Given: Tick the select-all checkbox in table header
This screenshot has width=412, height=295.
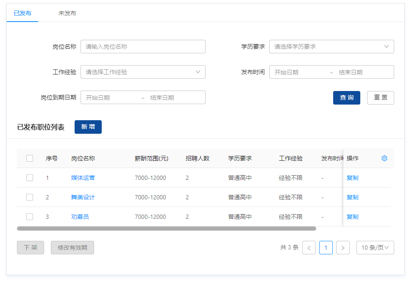Looking at the screenshot, I should (30, 158).
